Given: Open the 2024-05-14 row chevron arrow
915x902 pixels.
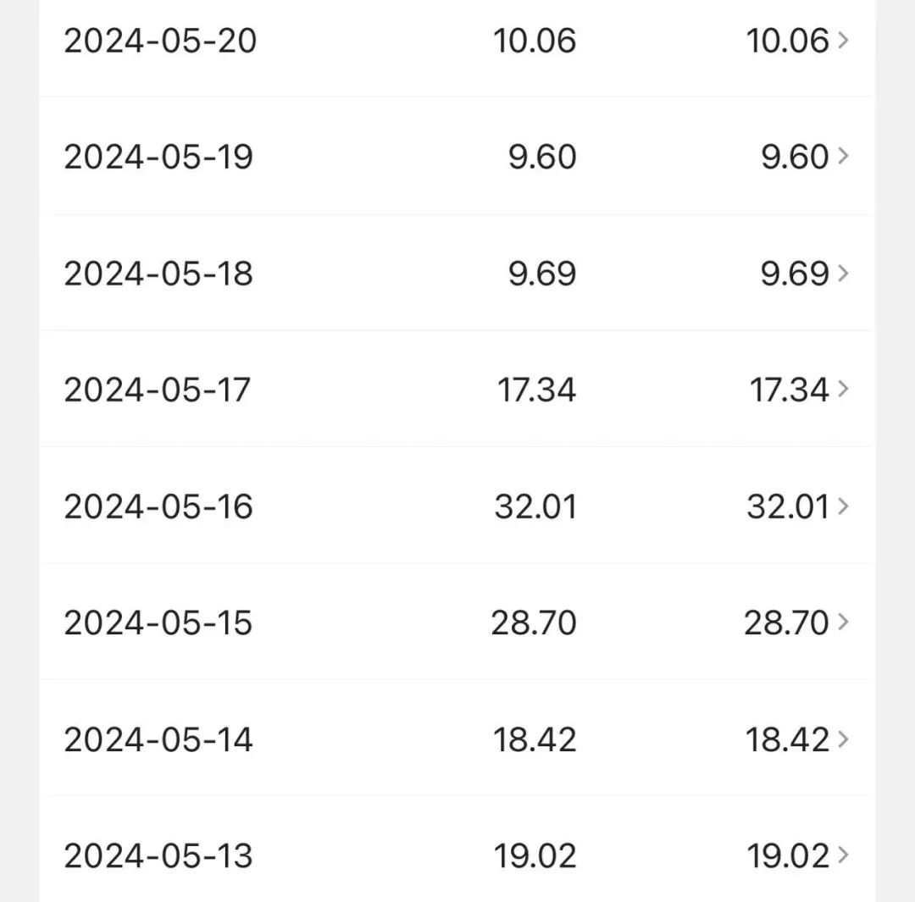Looking at the screenshot, I should [x=843, y=739].
